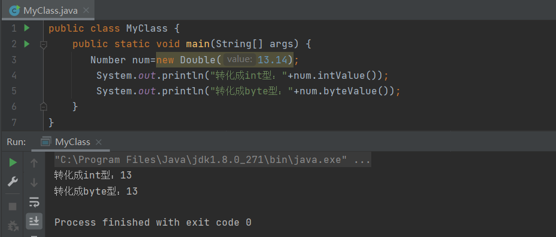Screen dimensions: 556x237
Task: Close the MyClass.java editor tab
Action: [x=86, y=10]
